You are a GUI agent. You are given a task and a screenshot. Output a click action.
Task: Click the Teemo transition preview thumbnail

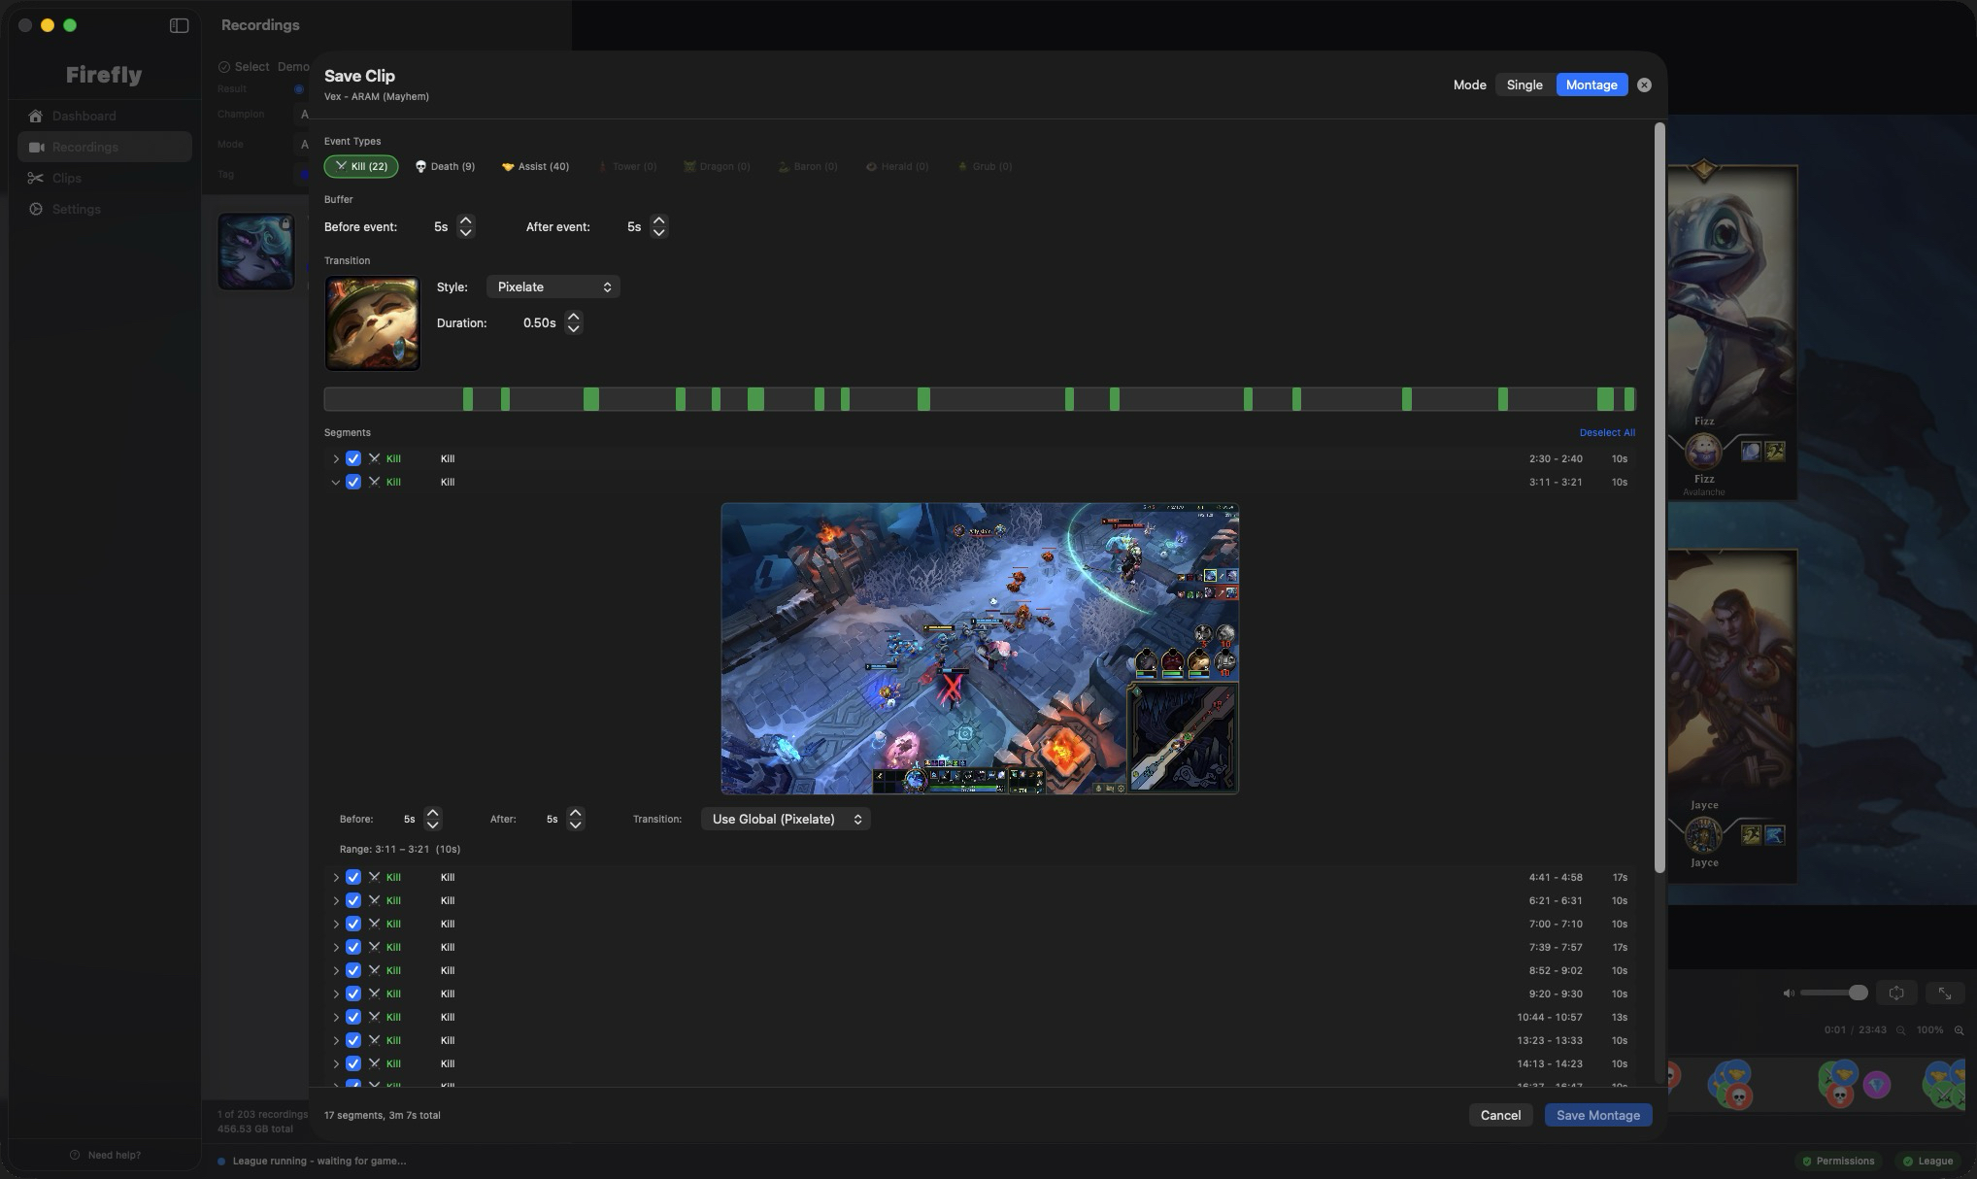click(372, 323)
